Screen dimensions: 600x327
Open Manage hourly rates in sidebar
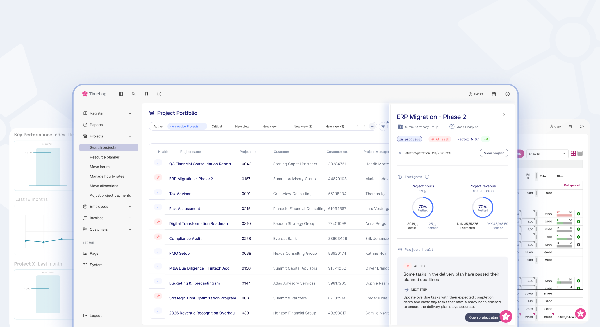(x=107, y=176)
